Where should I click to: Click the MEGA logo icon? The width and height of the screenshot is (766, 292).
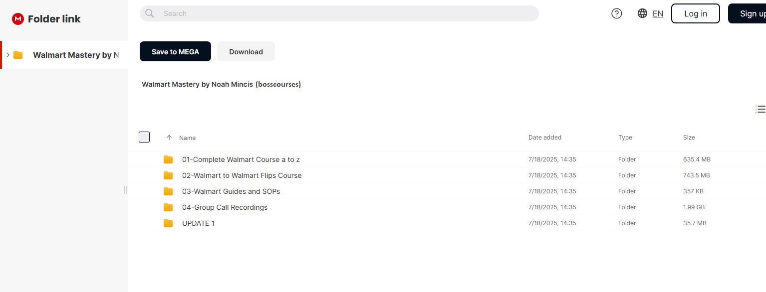pos(18,19)
